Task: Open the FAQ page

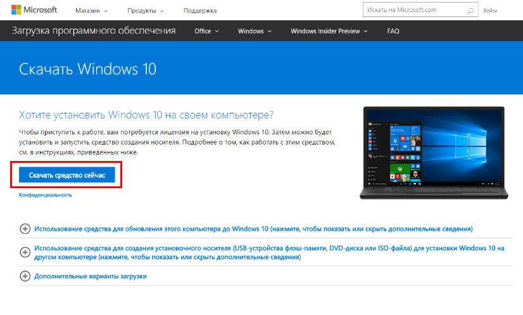Action: click(393, 31)
